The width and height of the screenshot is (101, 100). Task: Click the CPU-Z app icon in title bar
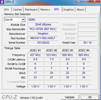(2, 2)
